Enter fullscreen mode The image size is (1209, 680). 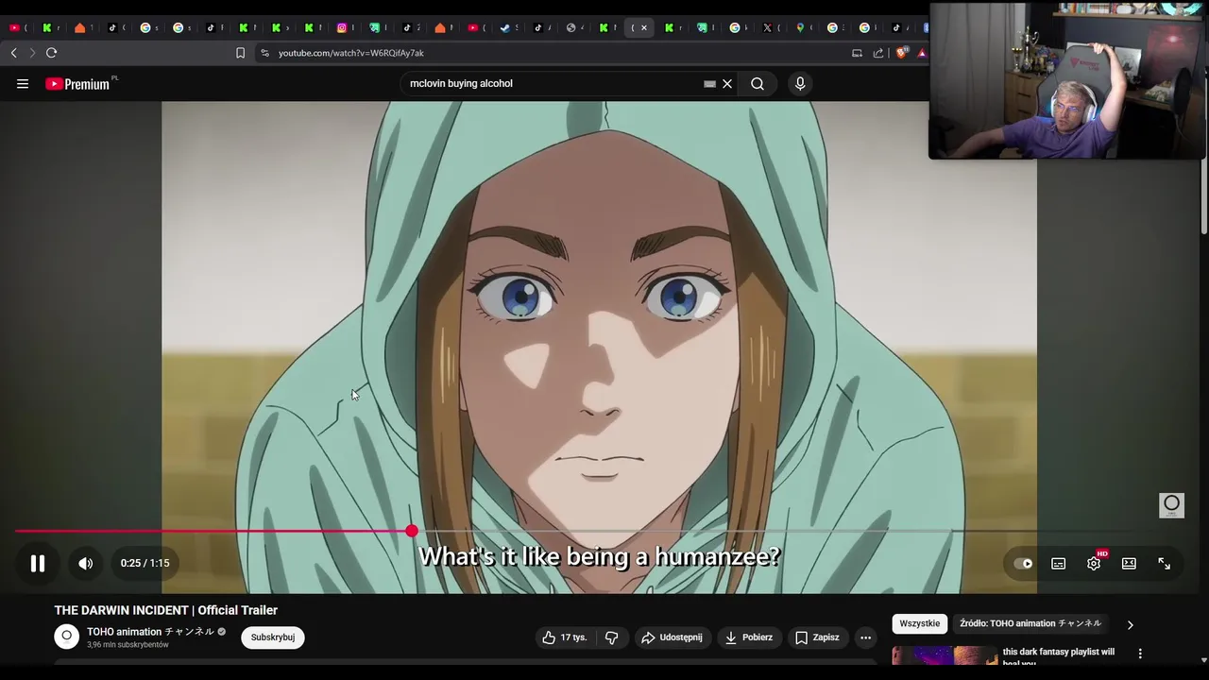coord(1164,564)
